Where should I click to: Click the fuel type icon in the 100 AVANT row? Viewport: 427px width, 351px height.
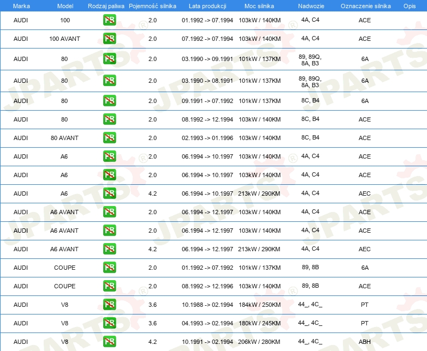pos(109,39)
